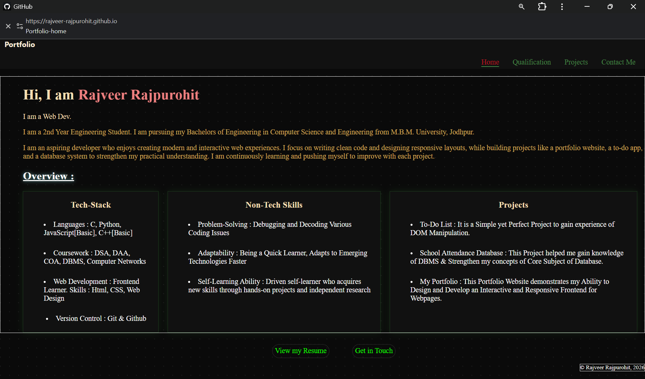
Task: Click the X icon beside the URL
Action: click(8, 26)
